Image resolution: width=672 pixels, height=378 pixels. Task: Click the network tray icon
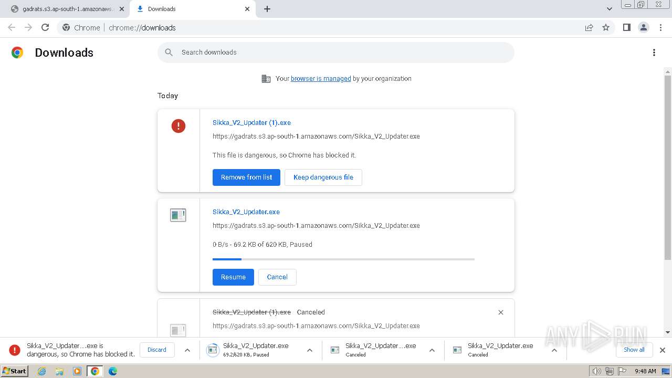(610, 371)
